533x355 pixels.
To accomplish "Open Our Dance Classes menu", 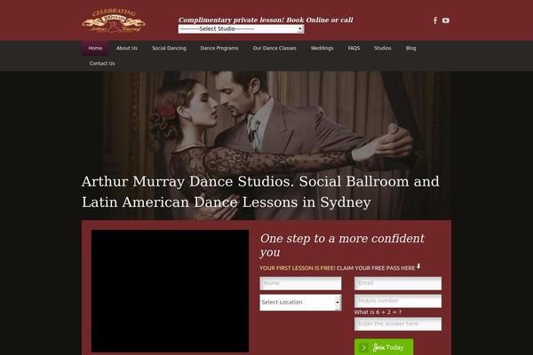I will pos(274,48).
